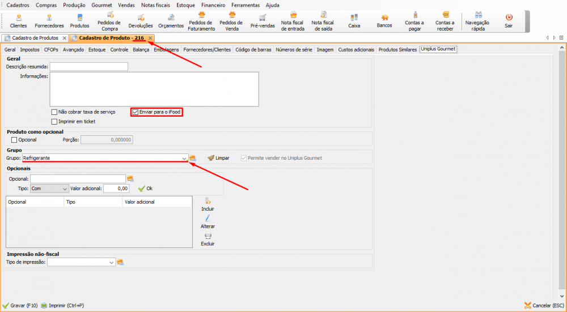Toggle Enviar para o iFood checkbox
The height and width of the screenshot is (312, 567).
[136, 112]
